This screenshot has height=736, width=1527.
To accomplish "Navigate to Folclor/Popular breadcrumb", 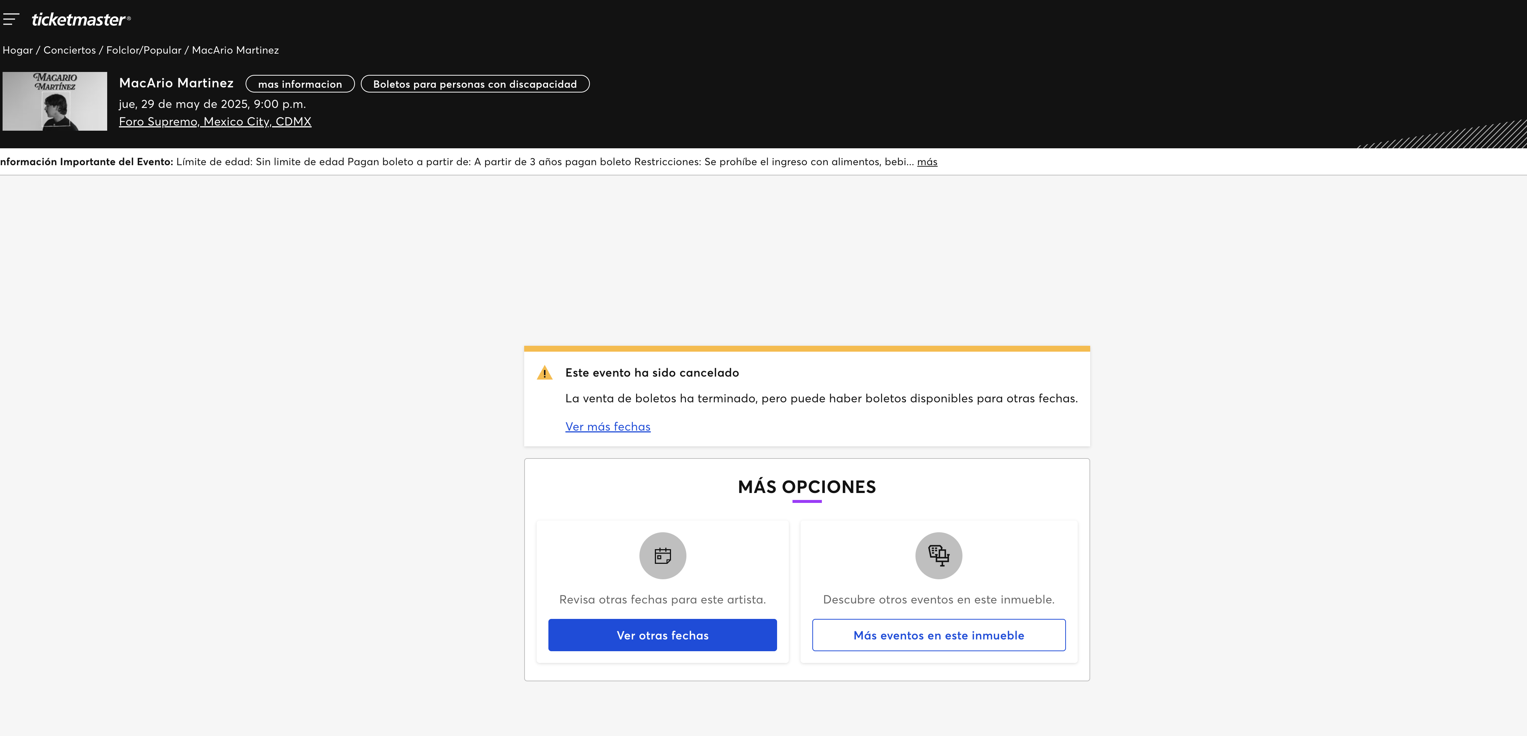I will tap(144, 50).
